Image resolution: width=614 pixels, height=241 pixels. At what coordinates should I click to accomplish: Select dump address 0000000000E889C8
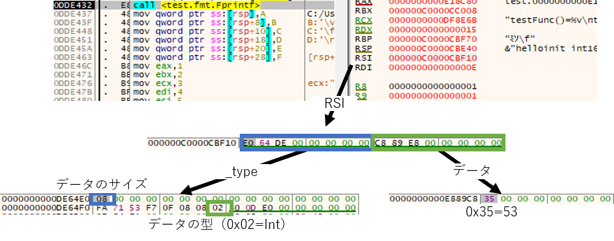tap(434, 199)
